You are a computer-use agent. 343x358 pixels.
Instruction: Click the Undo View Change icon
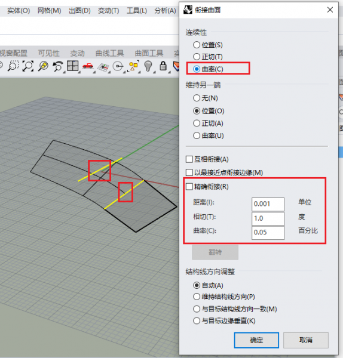click(57, 66)
